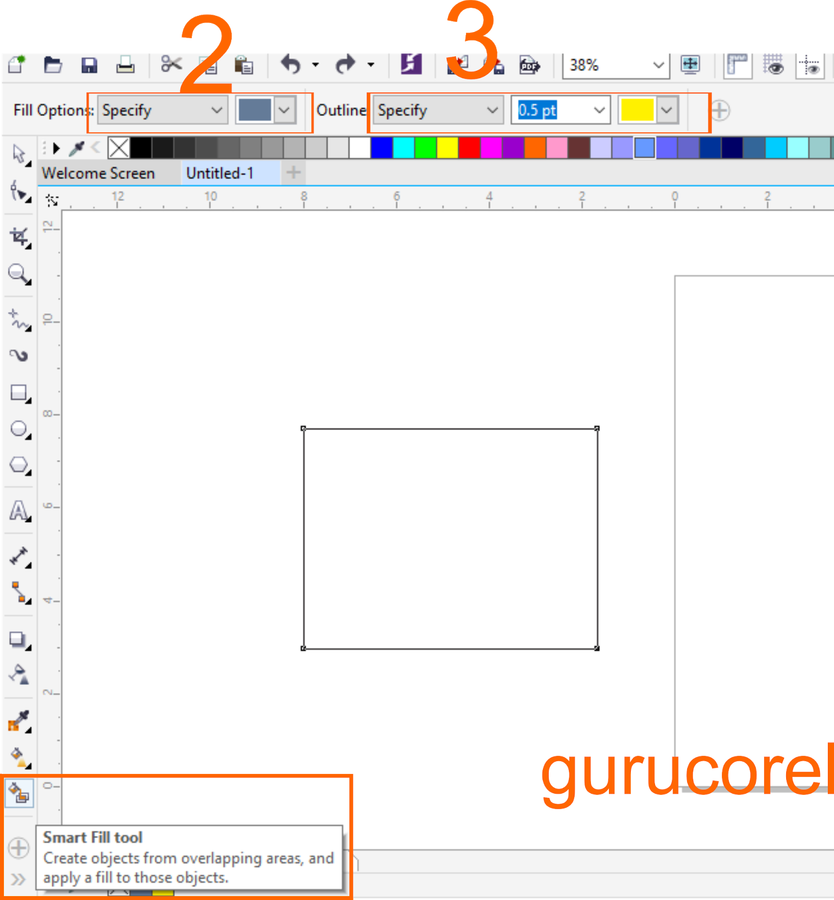This screenshot has height=900, width=834.
Task: Save the document using the floppy icon
Action: [89, 65]
